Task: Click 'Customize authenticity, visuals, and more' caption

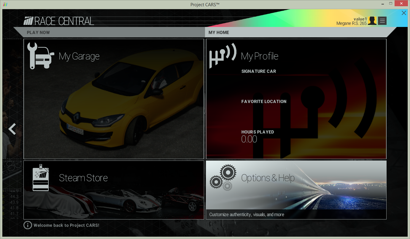Action: (x=247, y=214)
